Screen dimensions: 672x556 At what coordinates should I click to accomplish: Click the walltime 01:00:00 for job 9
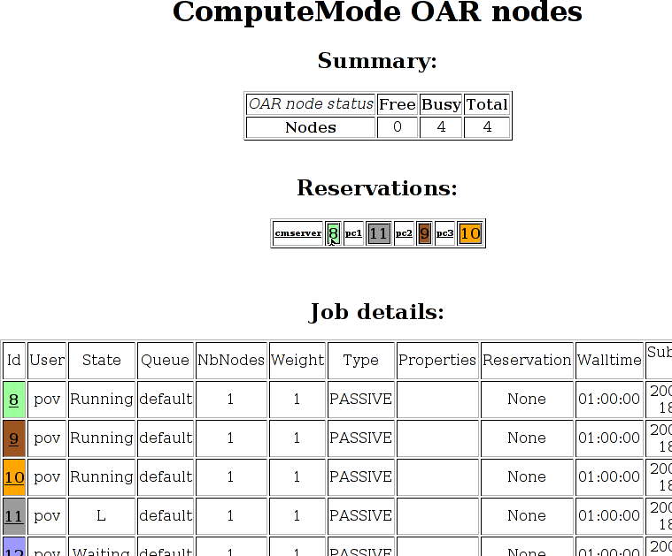(x=609, y=438)
